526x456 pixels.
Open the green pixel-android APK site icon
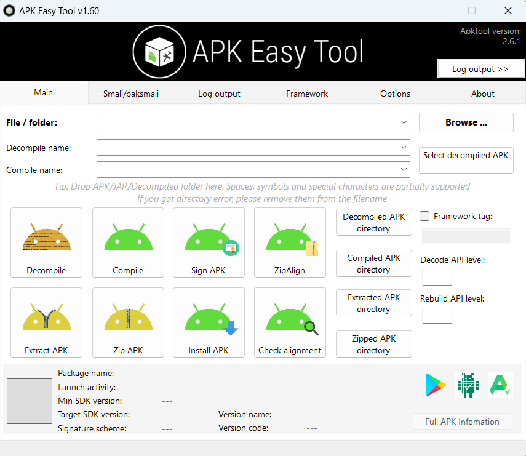468,385
